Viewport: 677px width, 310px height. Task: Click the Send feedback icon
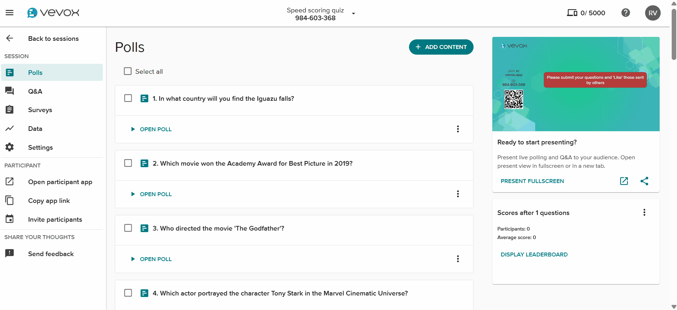pyautogui.click(x=10, y=253)
